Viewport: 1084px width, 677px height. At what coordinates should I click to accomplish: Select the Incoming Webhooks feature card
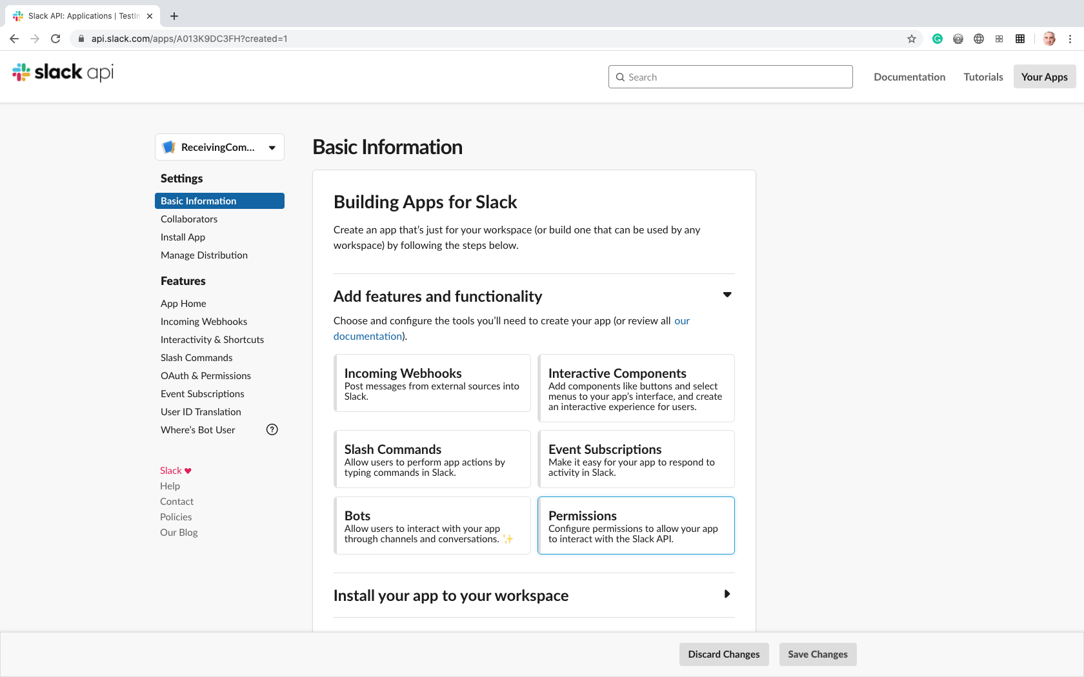[x=432, y=383]
